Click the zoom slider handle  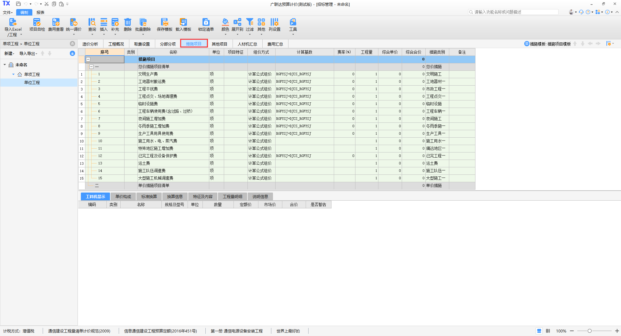click(x=590, y=331)
